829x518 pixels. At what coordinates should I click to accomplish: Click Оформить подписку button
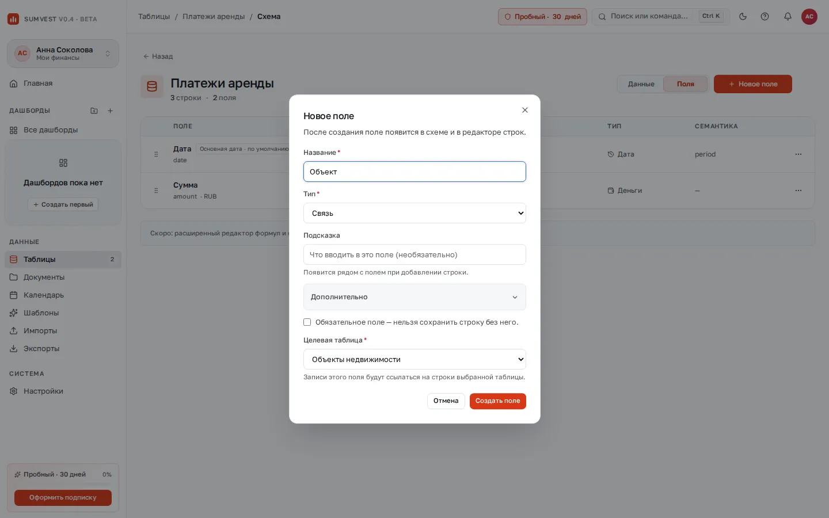63,498
